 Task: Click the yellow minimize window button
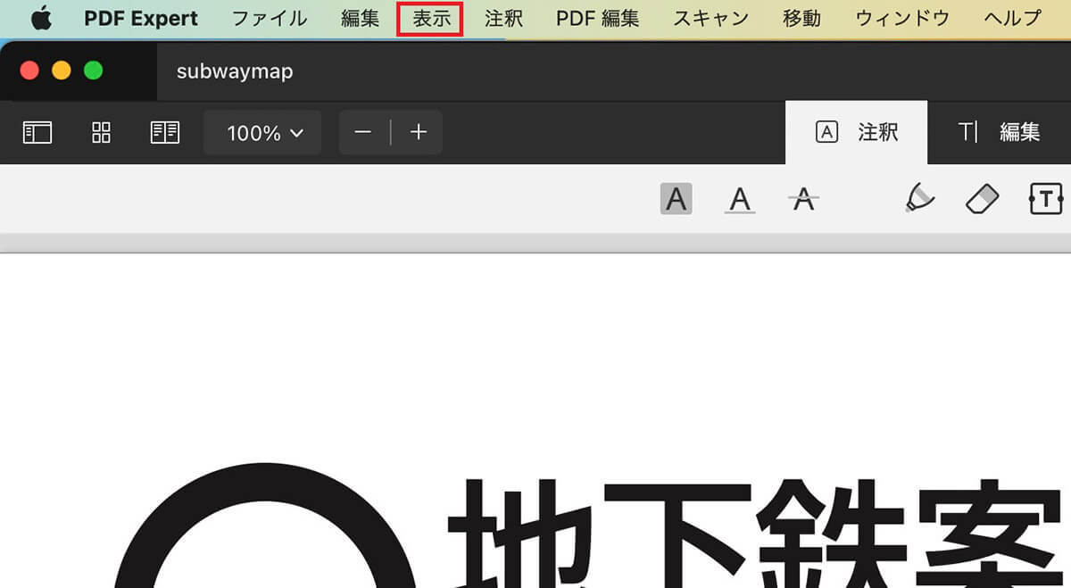[62, 70]
